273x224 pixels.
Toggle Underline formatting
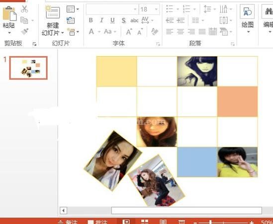point(113,20)
